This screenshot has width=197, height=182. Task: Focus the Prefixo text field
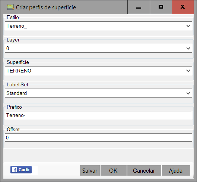98,115
